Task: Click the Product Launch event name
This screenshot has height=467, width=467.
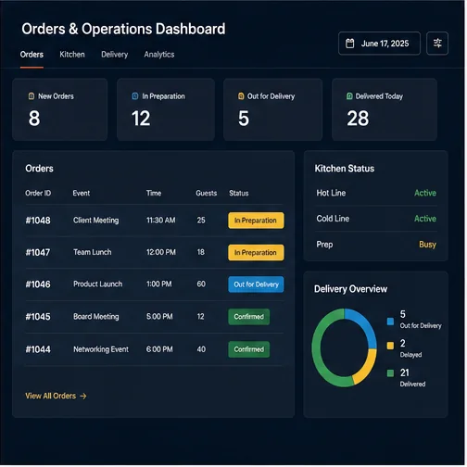Action: coord(98,284)
